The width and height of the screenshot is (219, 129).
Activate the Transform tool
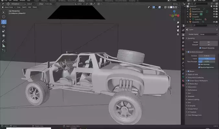click(4, 36)
